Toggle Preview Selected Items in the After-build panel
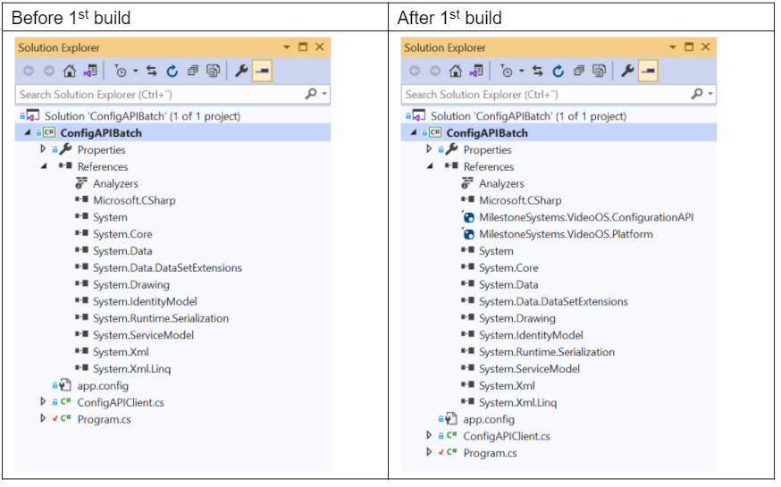This screenshot has width=781, height=487. (x=648, y=71)
